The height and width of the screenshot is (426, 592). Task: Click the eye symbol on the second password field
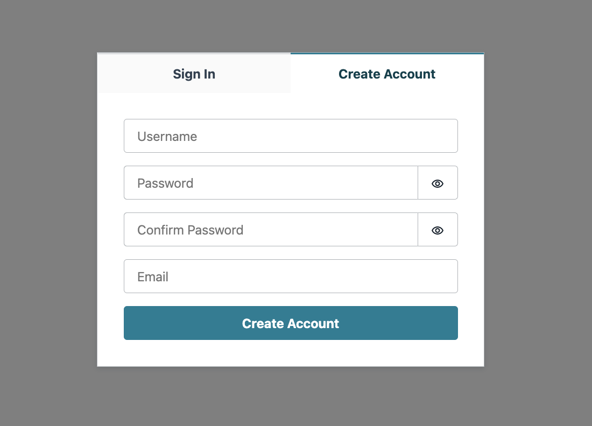tap(438, 230)
